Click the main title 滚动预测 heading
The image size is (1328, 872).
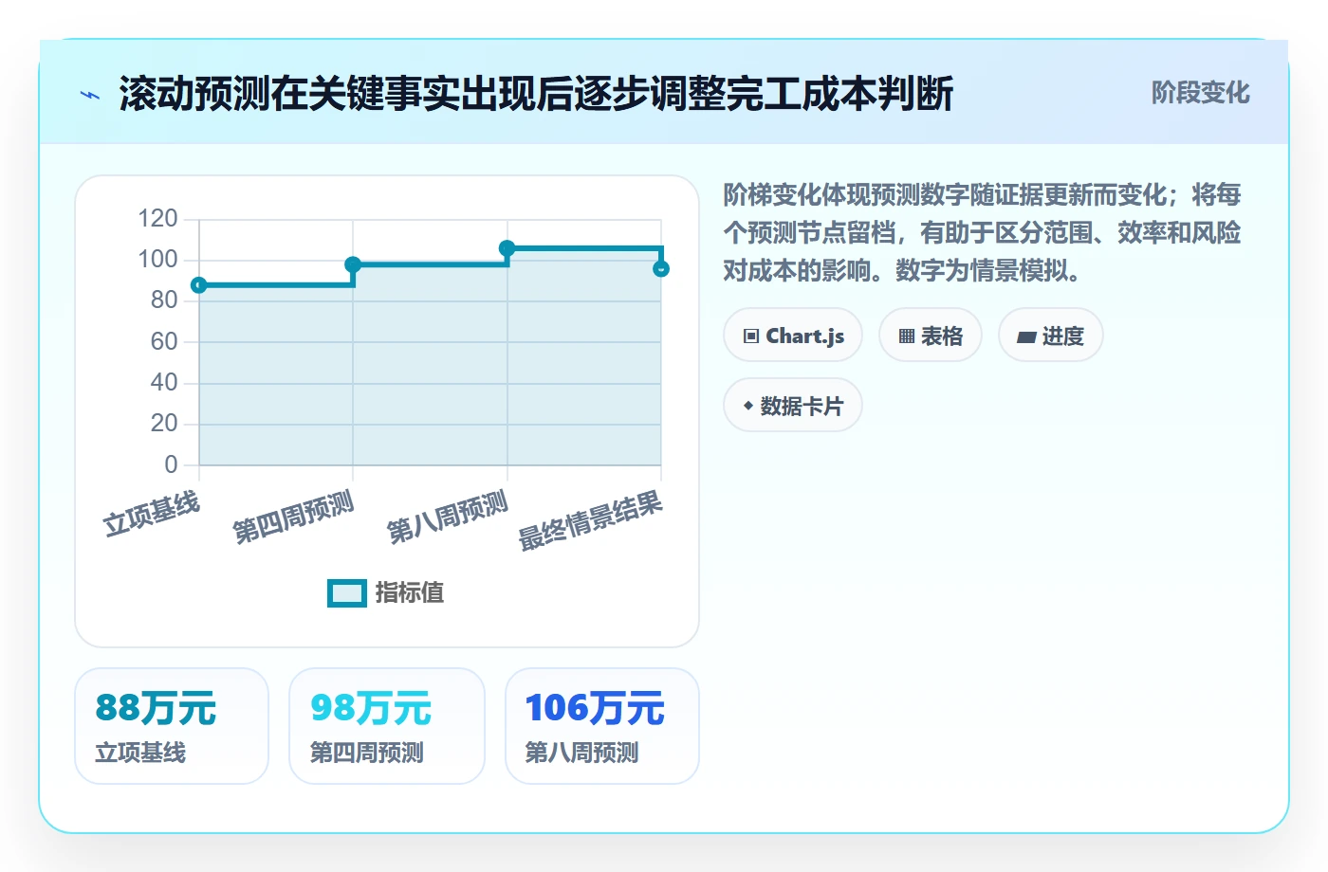pyautogui.click(x=536, y=94)
